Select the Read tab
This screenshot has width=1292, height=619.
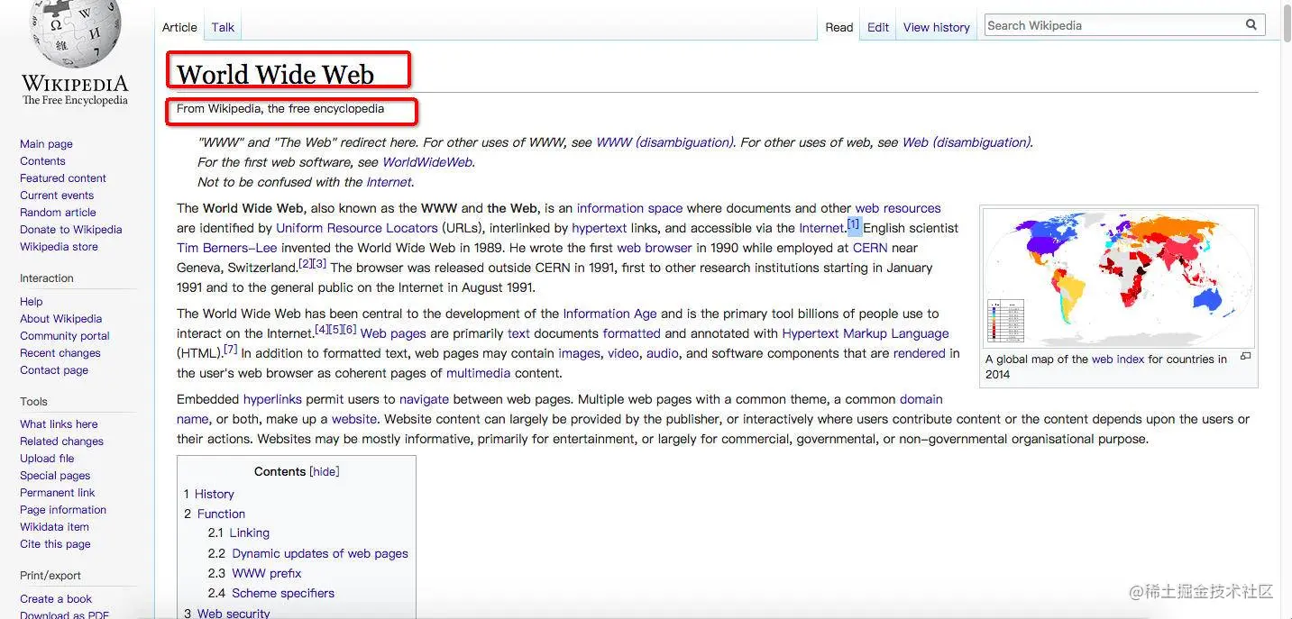[x=839, y=27]
